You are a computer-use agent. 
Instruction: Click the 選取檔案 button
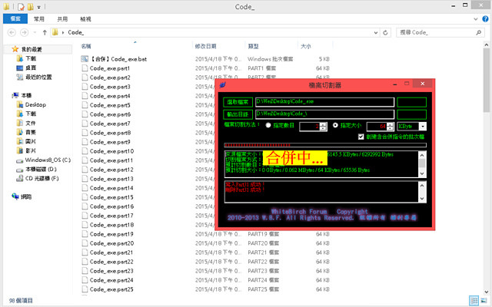pos(237,101)
